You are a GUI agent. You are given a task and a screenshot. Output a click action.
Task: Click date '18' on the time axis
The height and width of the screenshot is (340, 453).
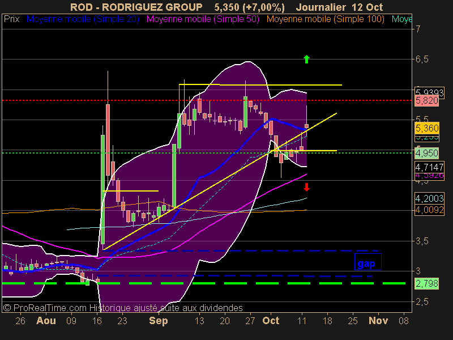(327, 321)
